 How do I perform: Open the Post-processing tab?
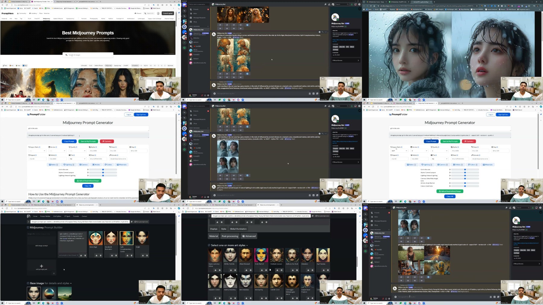click(x=230, y=236)
